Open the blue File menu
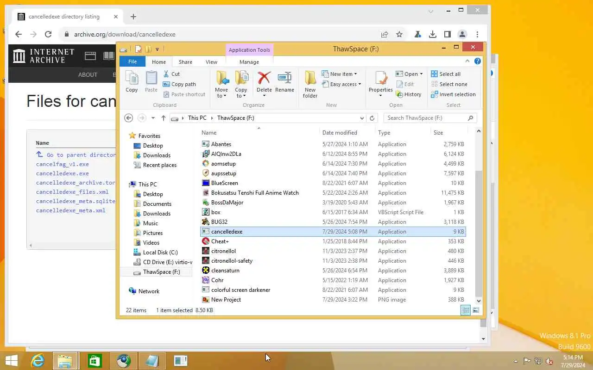The height and width of the screenshot is (370, 593). point(132,62)
